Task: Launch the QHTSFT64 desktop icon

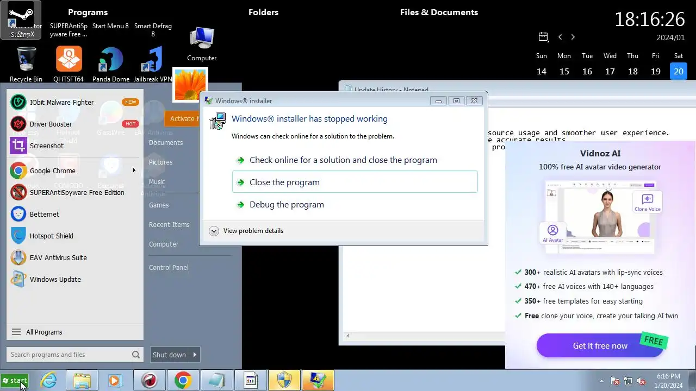Action: tap(69, 64)
